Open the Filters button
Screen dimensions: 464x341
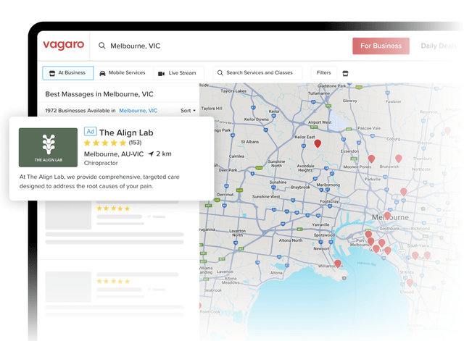pos(324,72)
